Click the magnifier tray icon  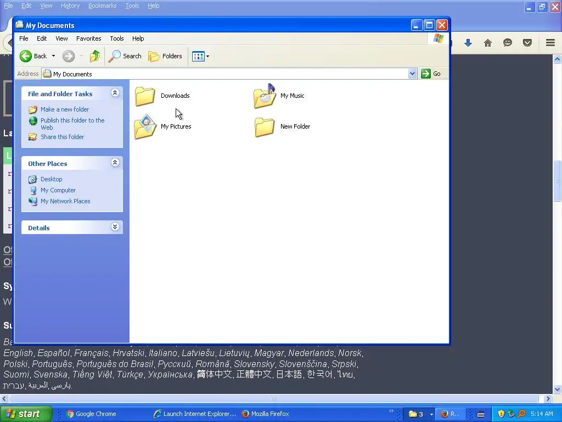coord(521,414)
